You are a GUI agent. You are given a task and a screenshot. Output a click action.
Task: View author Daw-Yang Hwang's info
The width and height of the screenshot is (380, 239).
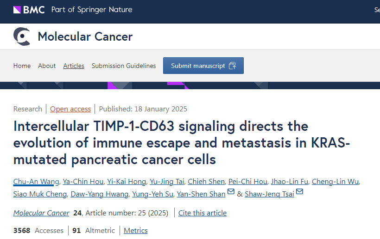pyautogui.click(x=99, y=194)
